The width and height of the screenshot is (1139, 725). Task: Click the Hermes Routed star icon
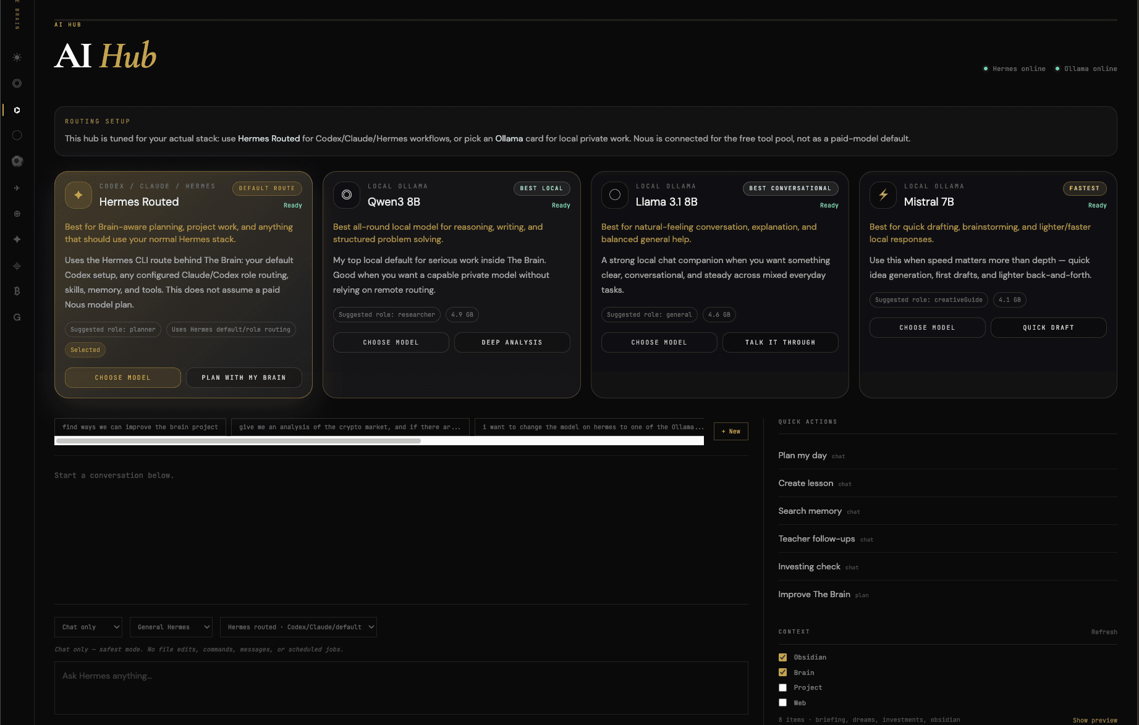coord(78,195)
